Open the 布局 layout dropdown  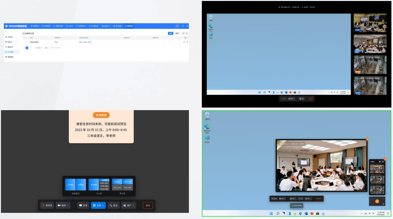(x=98, y=205)
